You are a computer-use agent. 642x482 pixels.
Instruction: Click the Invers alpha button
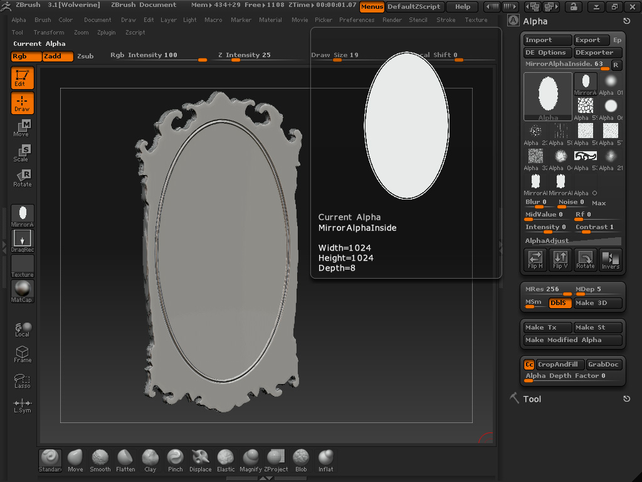(x=611, y=259)
